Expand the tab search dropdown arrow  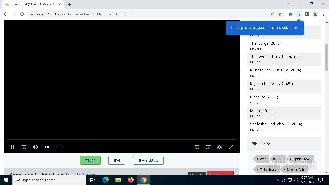pos(288,4)
